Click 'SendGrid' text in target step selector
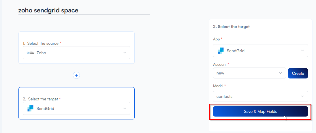The image size is (316, 133). point(45,108)
